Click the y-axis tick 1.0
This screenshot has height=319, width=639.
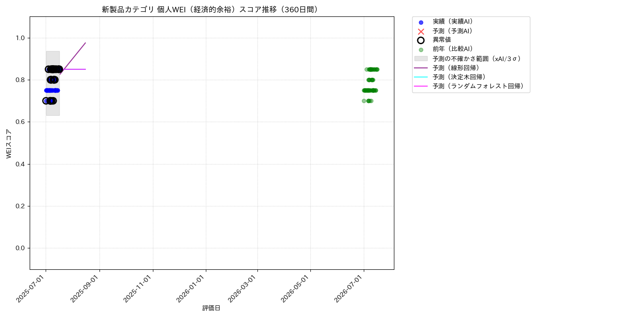(x=21, y=38)
